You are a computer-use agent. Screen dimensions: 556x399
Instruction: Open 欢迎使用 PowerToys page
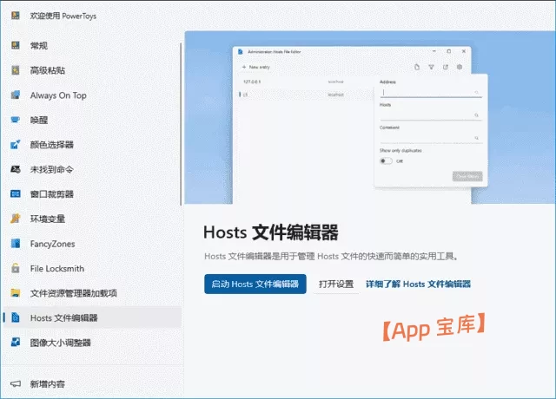[x=92, y=16]
